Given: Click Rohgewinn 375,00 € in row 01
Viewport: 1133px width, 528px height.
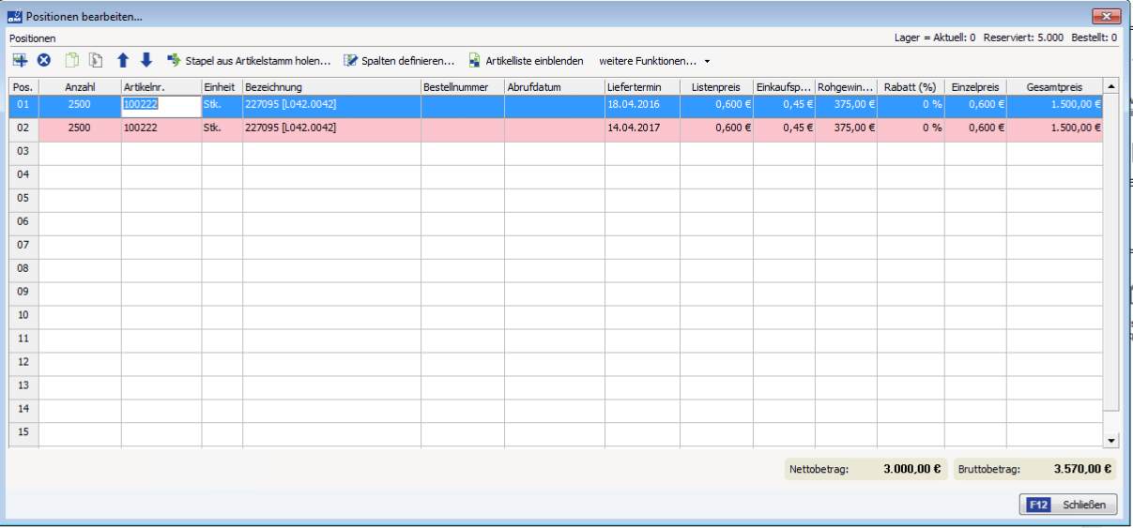Looking at the screenshot, I should coord(846,105).
